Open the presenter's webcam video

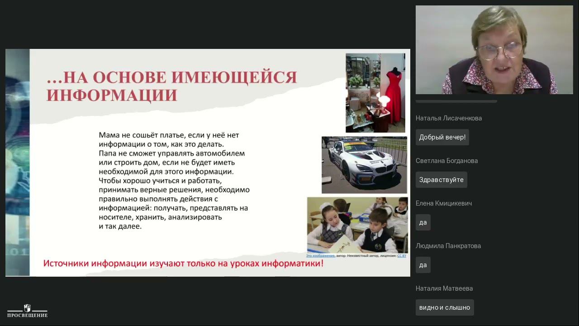(494, 50)
